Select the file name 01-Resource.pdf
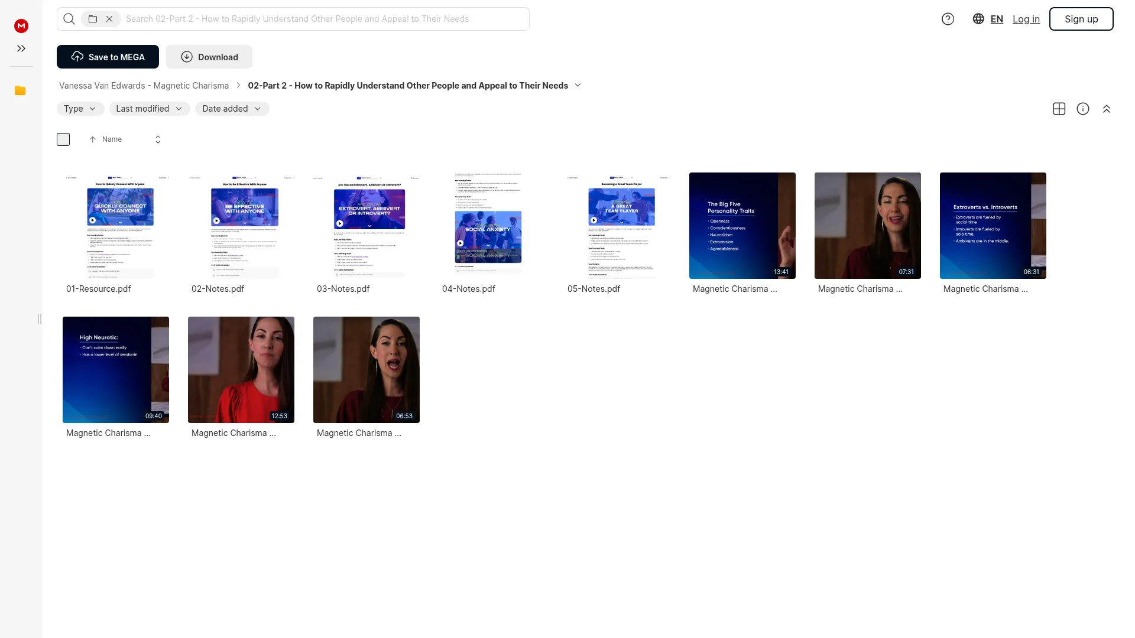Viewport: 1135px width, 638px height. [99, 289]
